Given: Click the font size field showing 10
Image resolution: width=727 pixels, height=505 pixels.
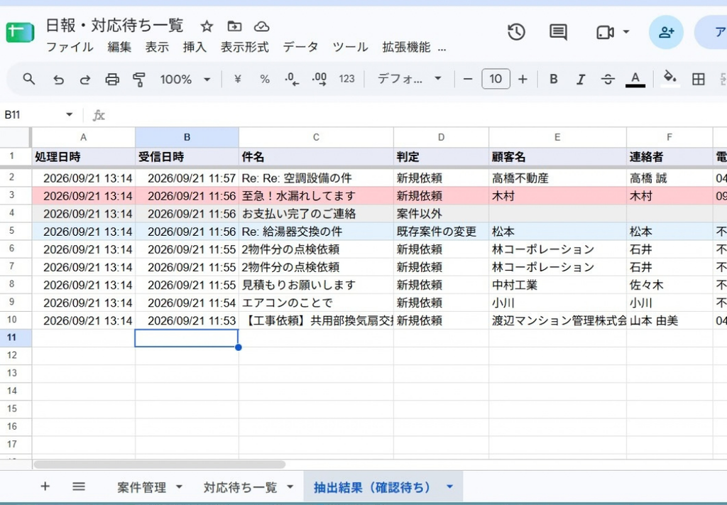Looking at the screenshot, I should (x=496, y=79).
